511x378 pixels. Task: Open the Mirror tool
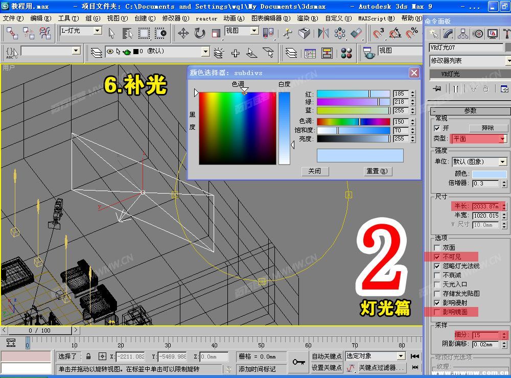pyautogui.click(x=323, y=33)
